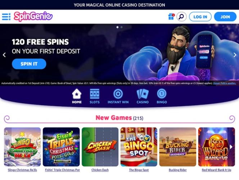Open search via magnifying glass icon

[181, 17]
